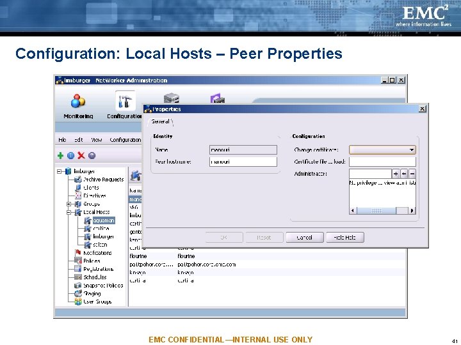Click the administrator list horizontal scrollbar thumb
461x345 pixels.
(x=376, y=210)
